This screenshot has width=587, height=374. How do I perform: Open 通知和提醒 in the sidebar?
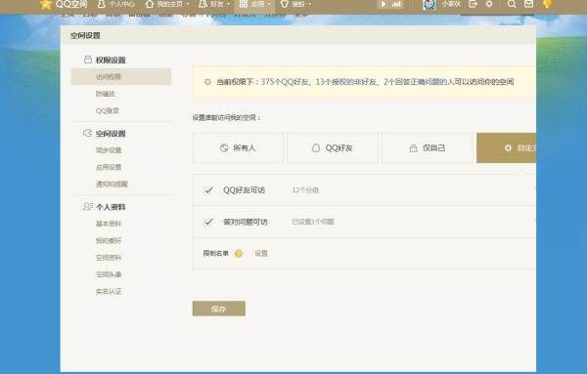click(x=112, y=184)
